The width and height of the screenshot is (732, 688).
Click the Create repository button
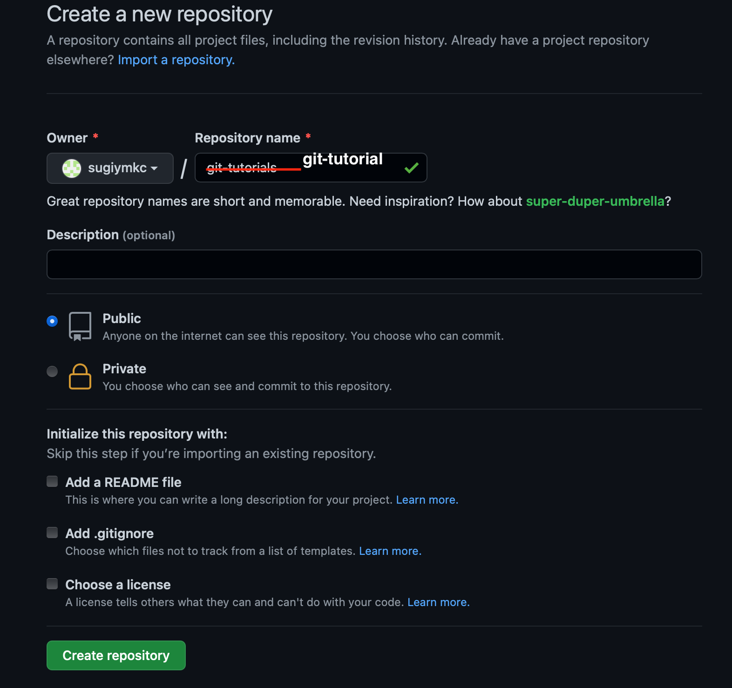pos(116,655)
